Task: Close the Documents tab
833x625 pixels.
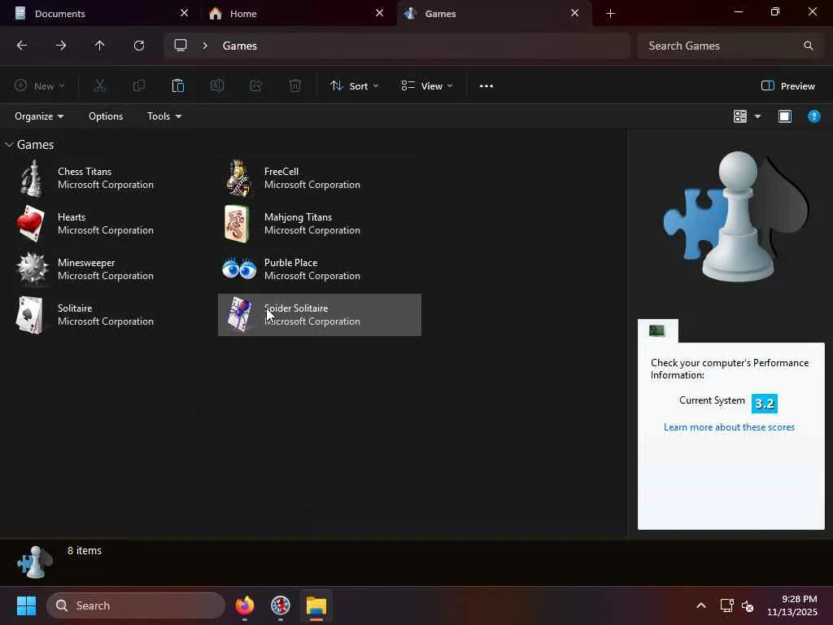Action: click(x=185, y=13)
